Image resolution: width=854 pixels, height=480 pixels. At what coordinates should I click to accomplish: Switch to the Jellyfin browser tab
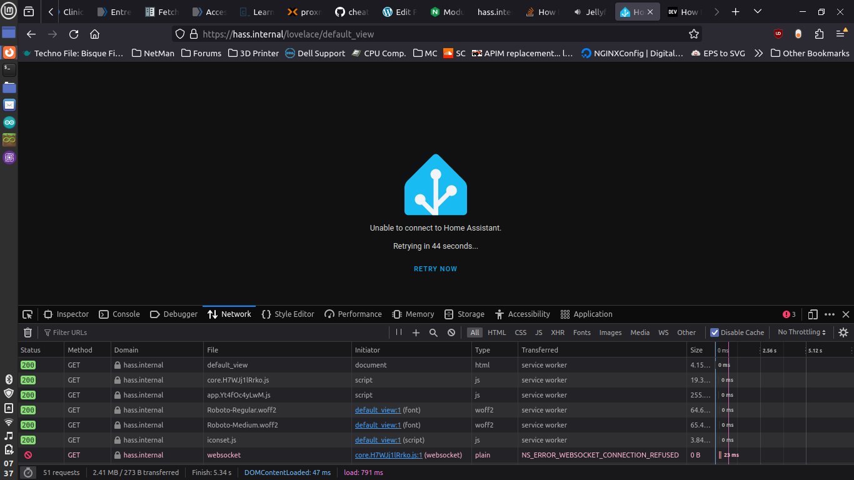[x=590, y=12]
